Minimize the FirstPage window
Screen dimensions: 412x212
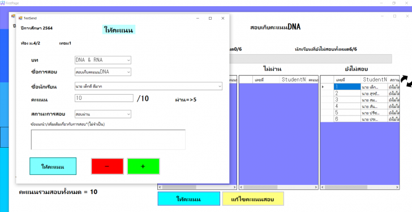[381, 3]
